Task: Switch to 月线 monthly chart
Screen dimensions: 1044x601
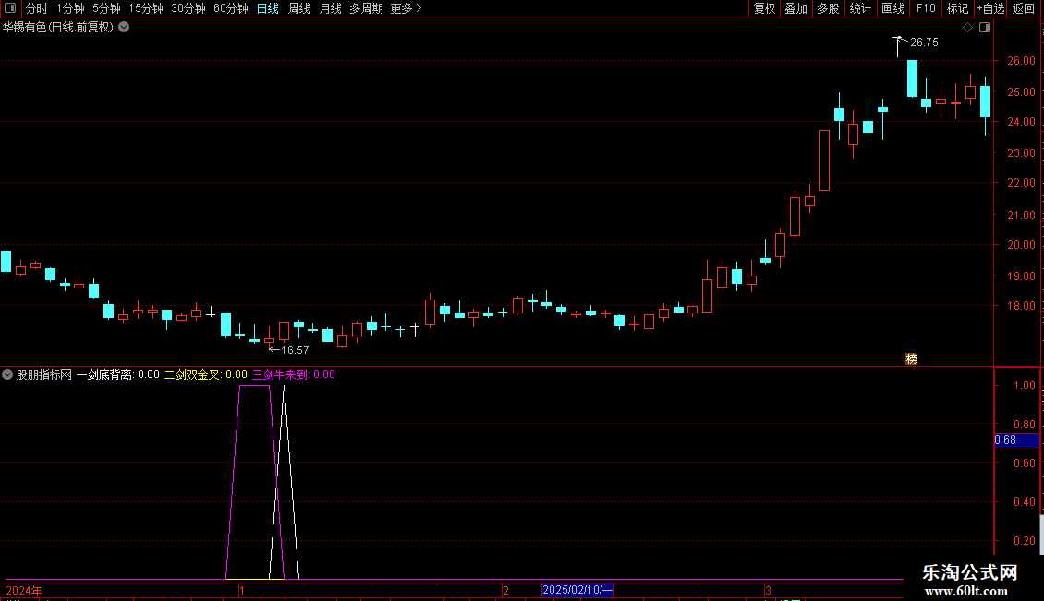Action: click(330, 8)
